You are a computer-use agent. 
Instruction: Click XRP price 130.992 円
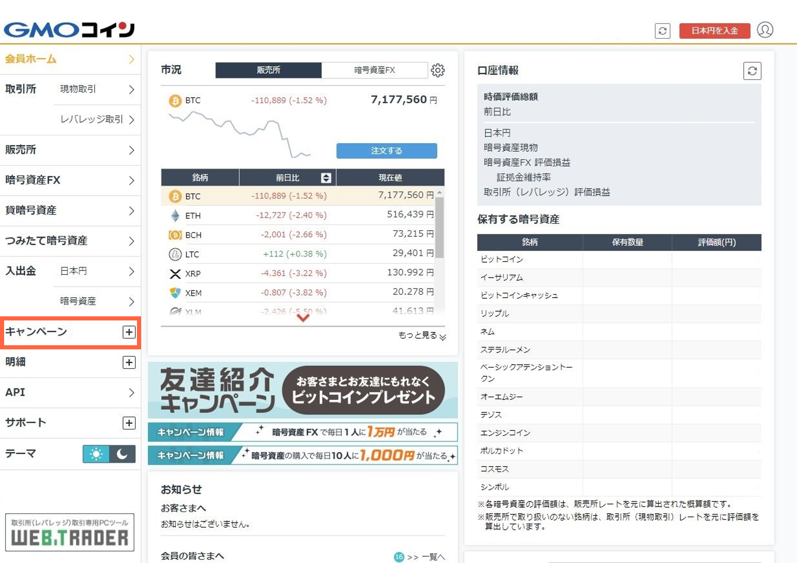tap(410, 272)
